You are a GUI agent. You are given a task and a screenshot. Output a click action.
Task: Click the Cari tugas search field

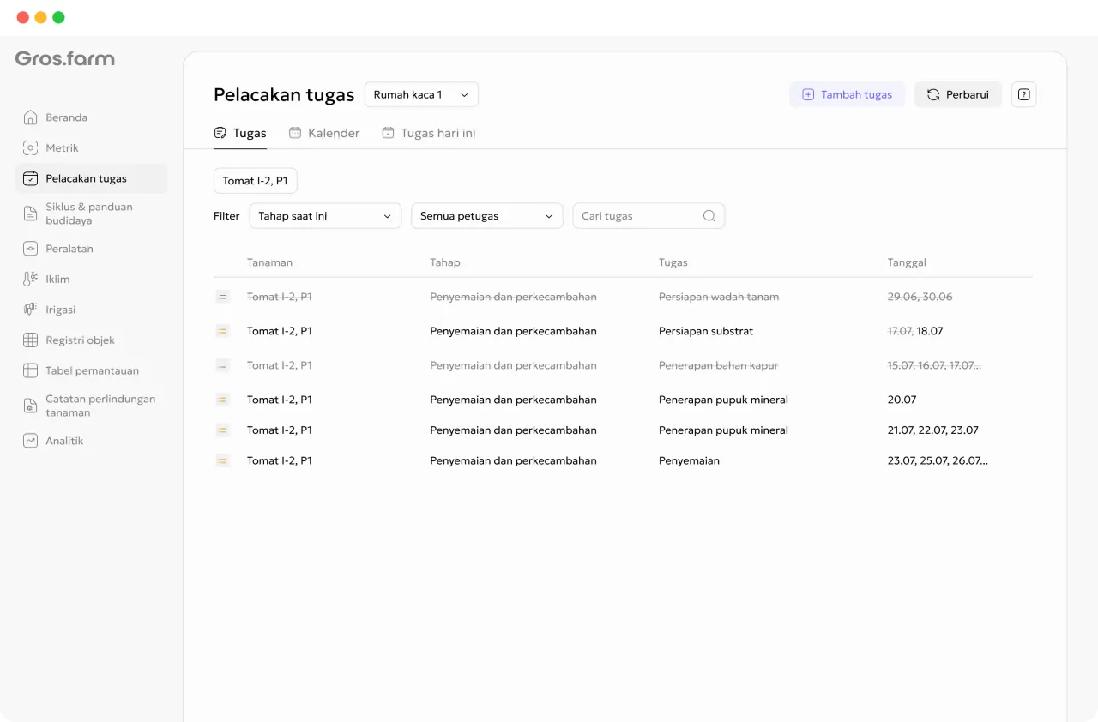click(x=649, y=216)
